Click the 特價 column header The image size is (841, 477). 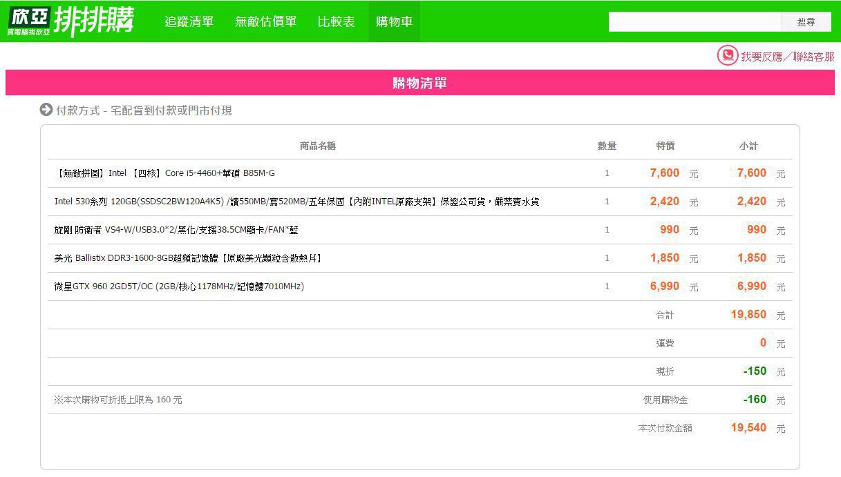click(x=665, y=146)
